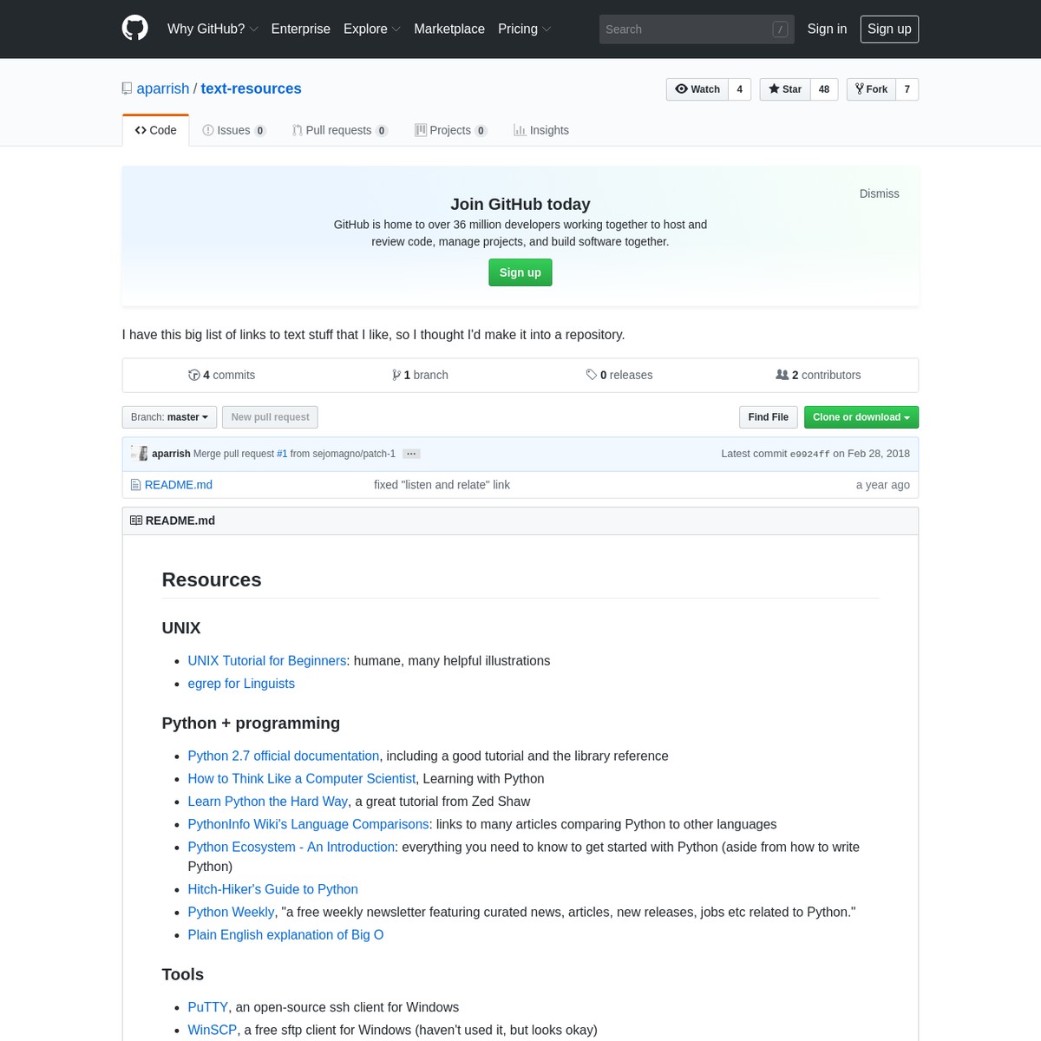
Task: Open pull request #1 link
Action: click(282, 454)
